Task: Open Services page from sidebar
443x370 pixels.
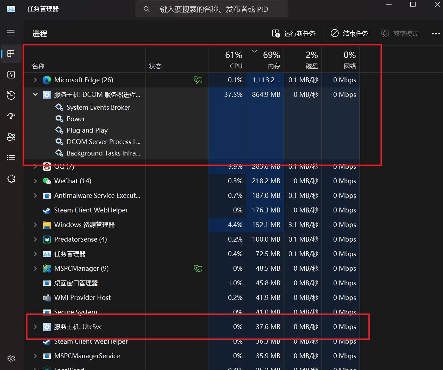Action: (11, 178)
